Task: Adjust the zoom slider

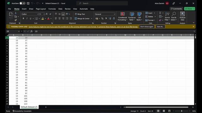Action: (182, 111)
